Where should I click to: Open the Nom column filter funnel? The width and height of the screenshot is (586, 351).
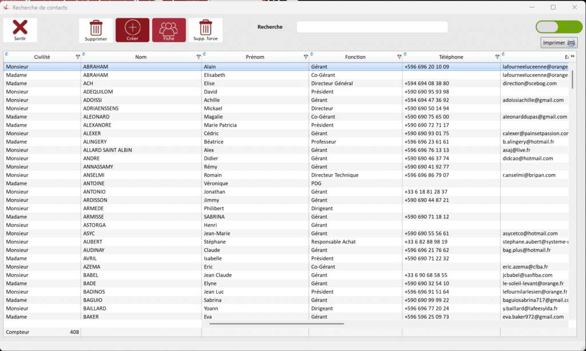click(199, 57)
